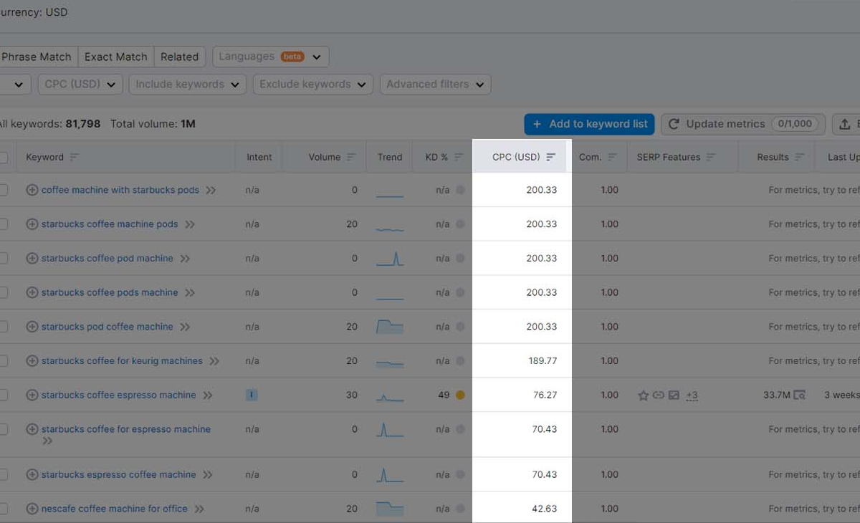Viewport: 860px width, 523px height.
Task: Click the 42.63 CPC value
Action: (x=545, y=509)
